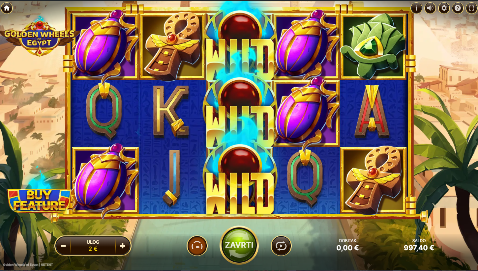Select the top ankh symbol
The width and height of the screenshot is (478, 271).
pos(172,46)
